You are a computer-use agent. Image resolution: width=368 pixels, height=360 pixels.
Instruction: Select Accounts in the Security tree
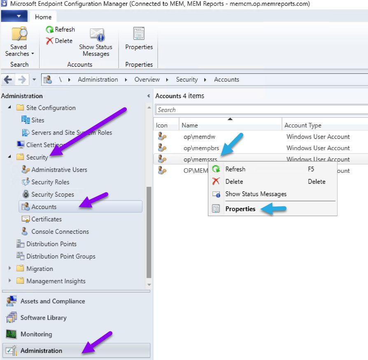pyautogui.click(x=81, y=207)
